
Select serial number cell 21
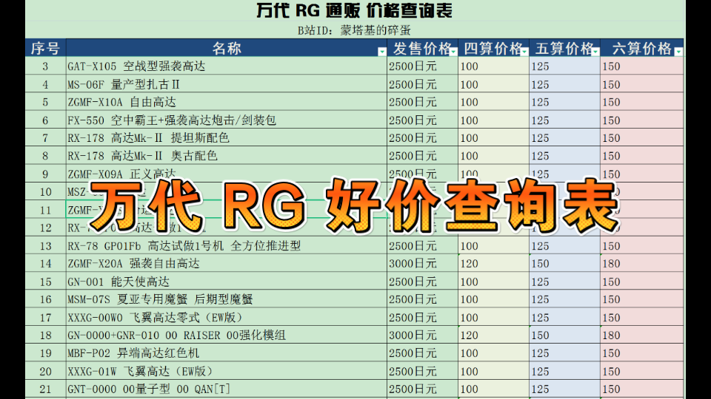[x=45, y=389]
